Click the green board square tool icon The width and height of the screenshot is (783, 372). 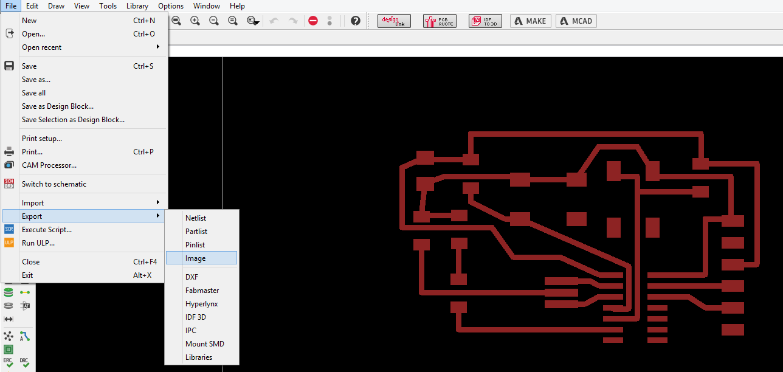click(9, 350)
